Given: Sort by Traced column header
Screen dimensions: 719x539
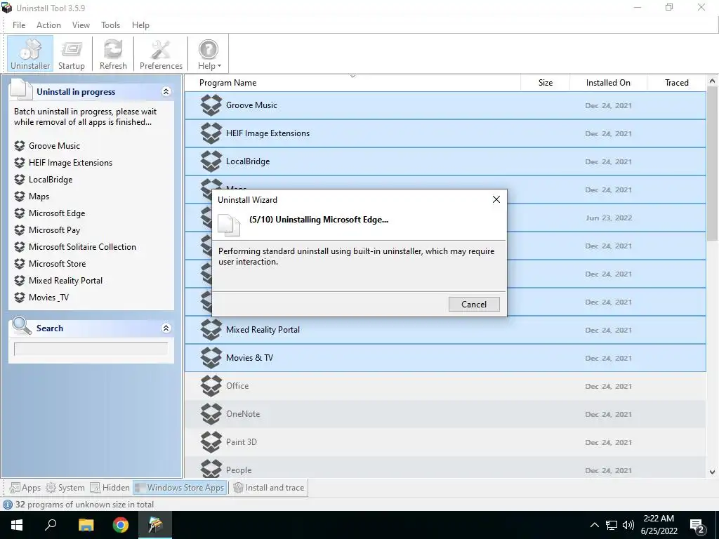Looking at the screenshot, I should pos(676,83).
